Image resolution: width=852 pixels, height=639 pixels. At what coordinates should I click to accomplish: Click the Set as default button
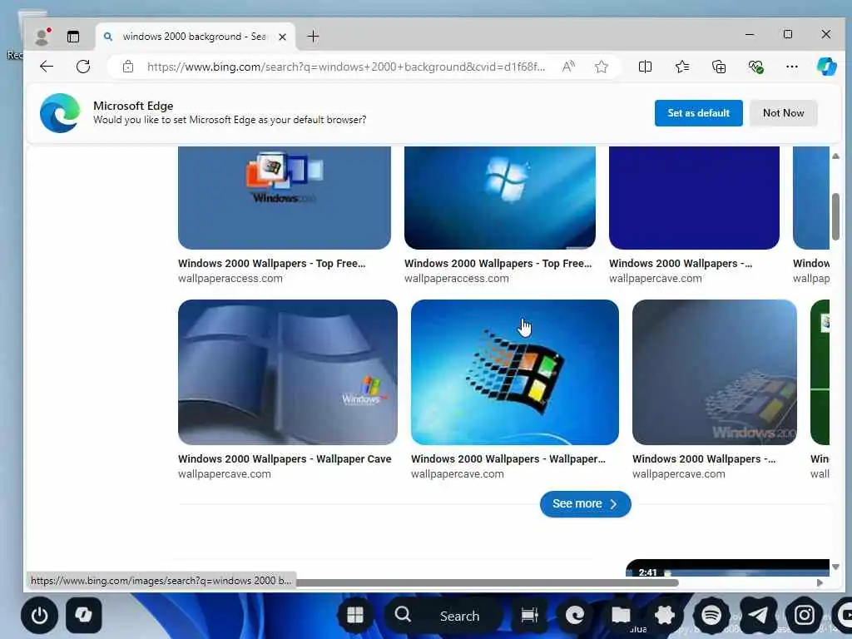point(698,113)
